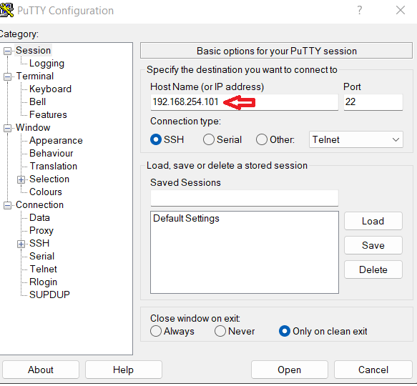Open the Window category

click(x=33, y=128)
